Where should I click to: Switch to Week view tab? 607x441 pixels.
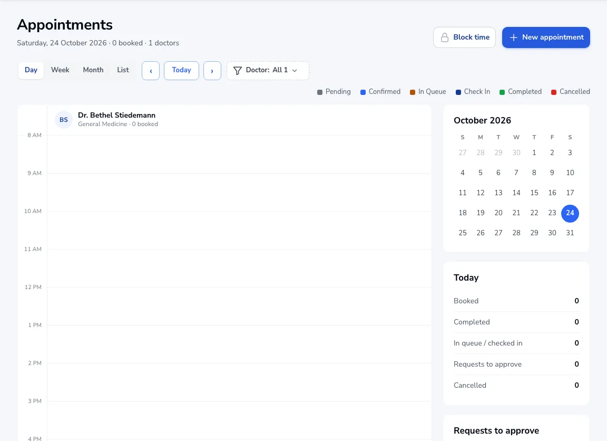click(60, 70)
